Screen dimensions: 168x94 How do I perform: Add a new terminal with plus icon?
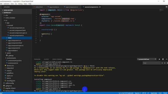pos(159,59)
